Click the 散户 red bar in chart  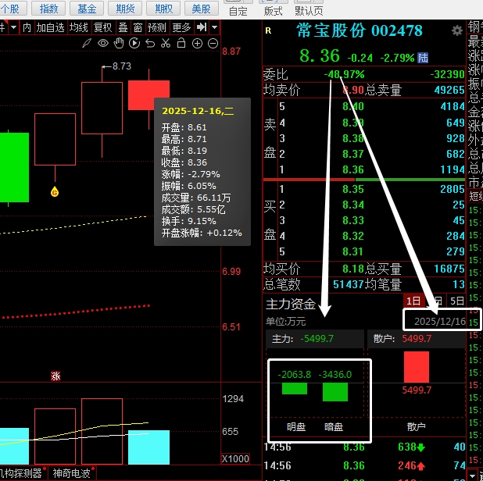click(417, 367)
